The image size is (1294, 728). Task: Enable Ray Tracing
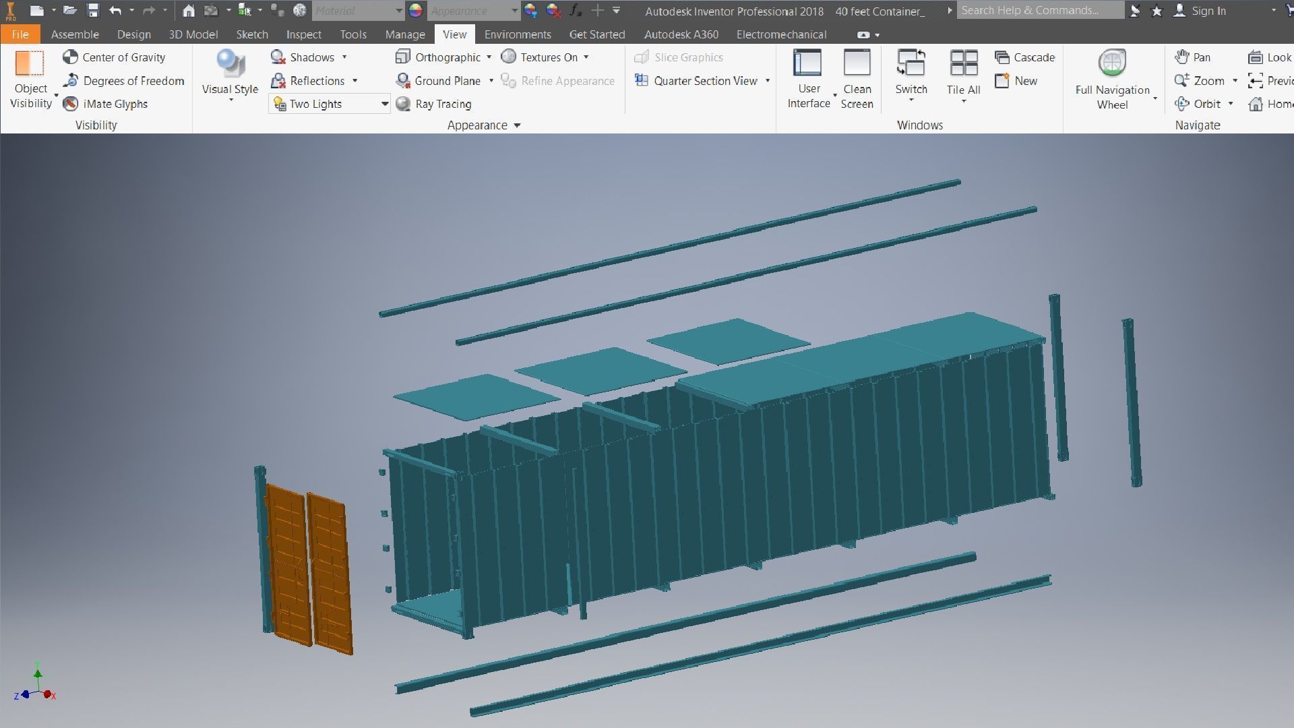(434, 104)
